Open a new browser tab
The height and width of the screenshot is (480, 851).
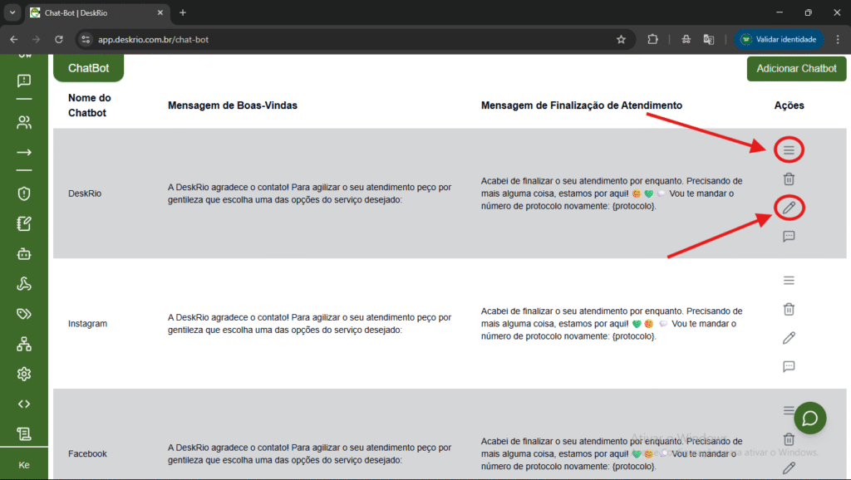point(183,12)
